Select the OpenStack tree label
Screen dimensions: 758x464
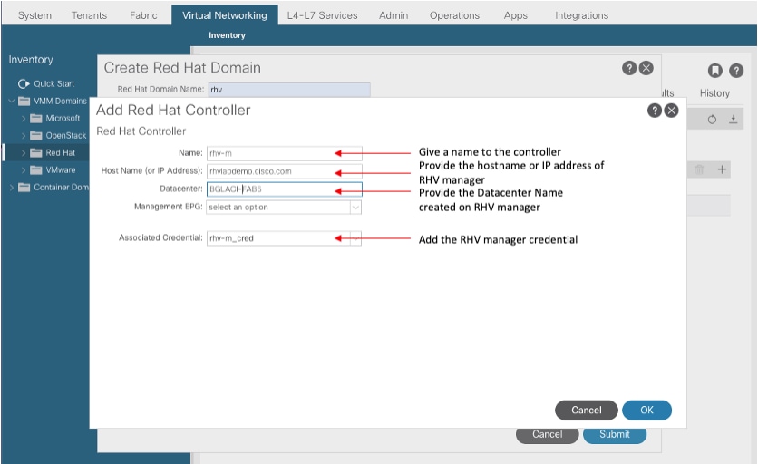66,136
